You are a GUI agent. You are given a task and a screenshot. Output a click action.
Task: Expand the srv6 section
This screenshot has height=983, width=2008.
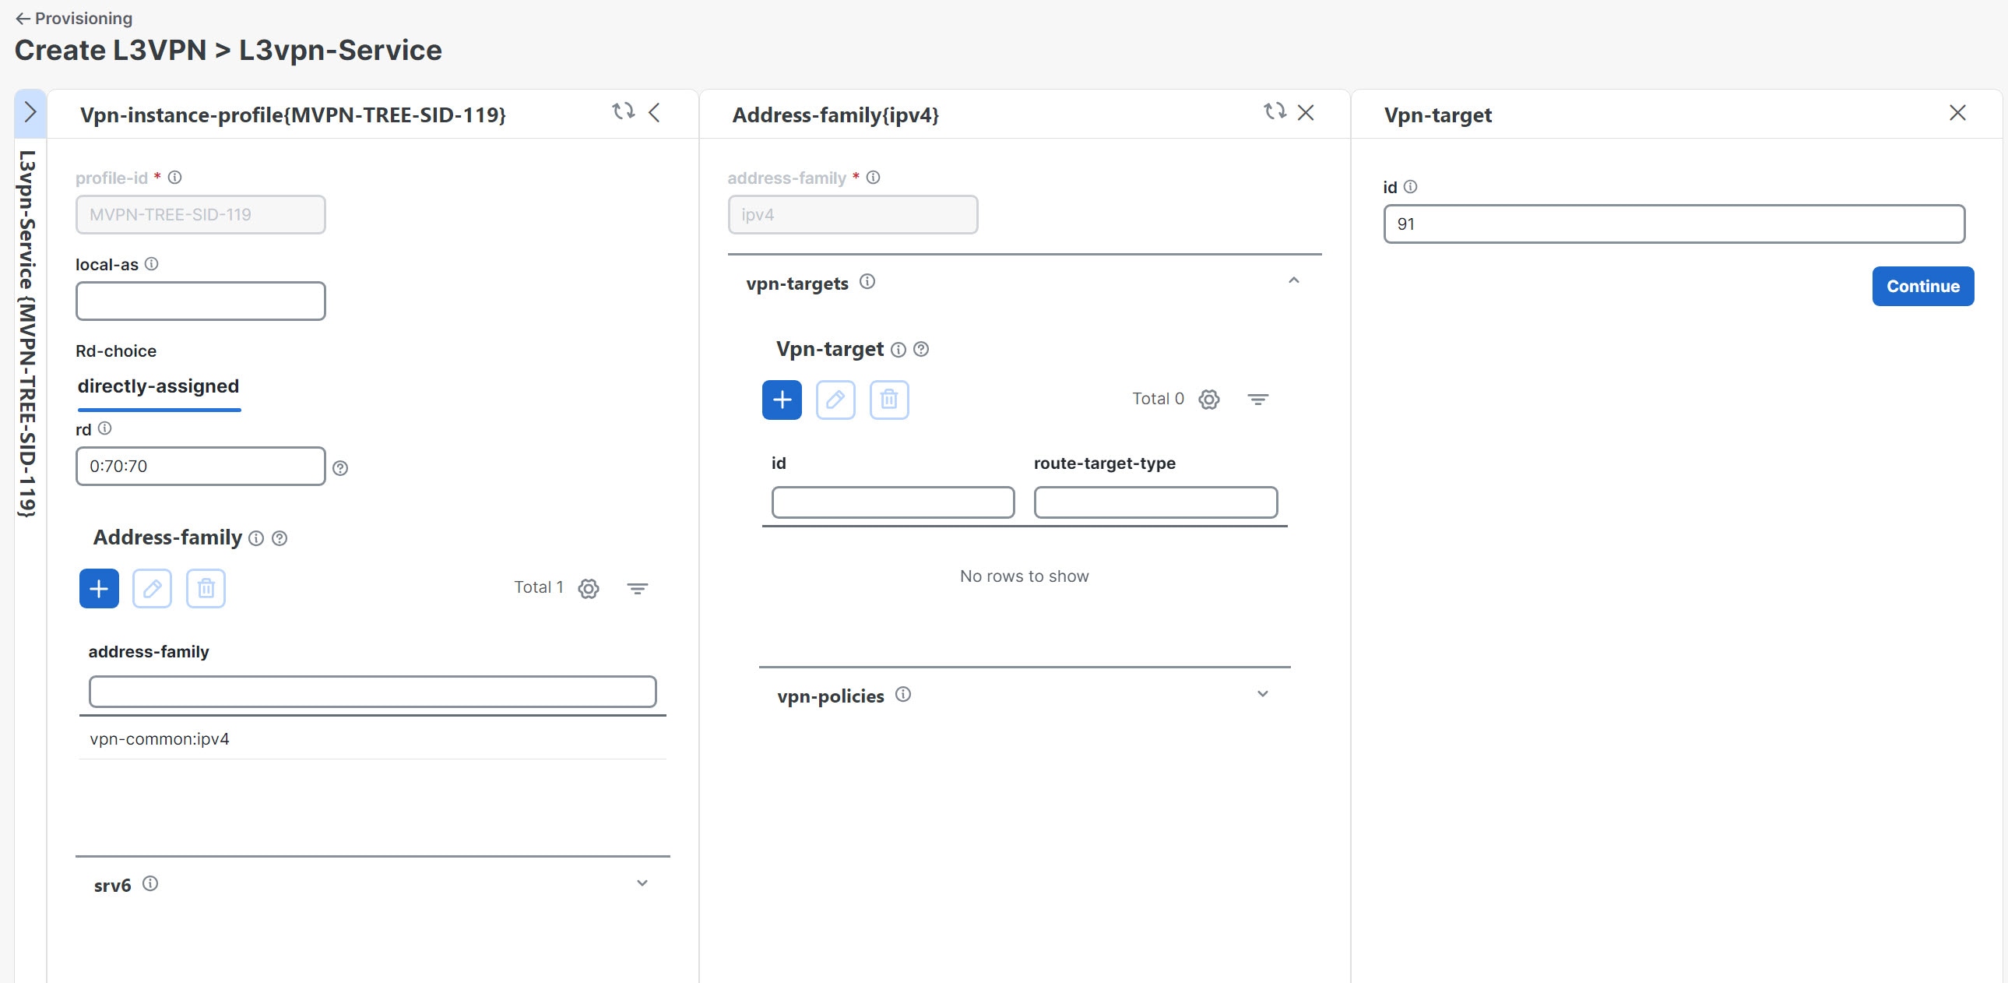tap(641, 883)
